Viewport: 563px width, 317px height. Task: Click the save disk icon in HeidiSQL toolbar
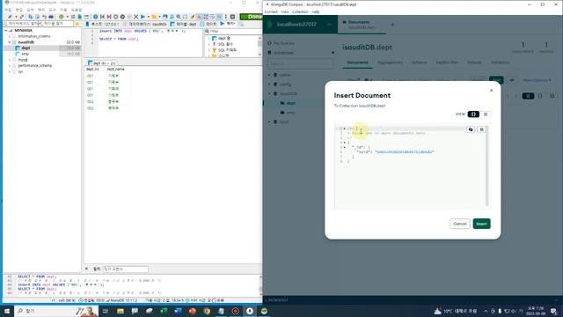[x=165, y=17]
